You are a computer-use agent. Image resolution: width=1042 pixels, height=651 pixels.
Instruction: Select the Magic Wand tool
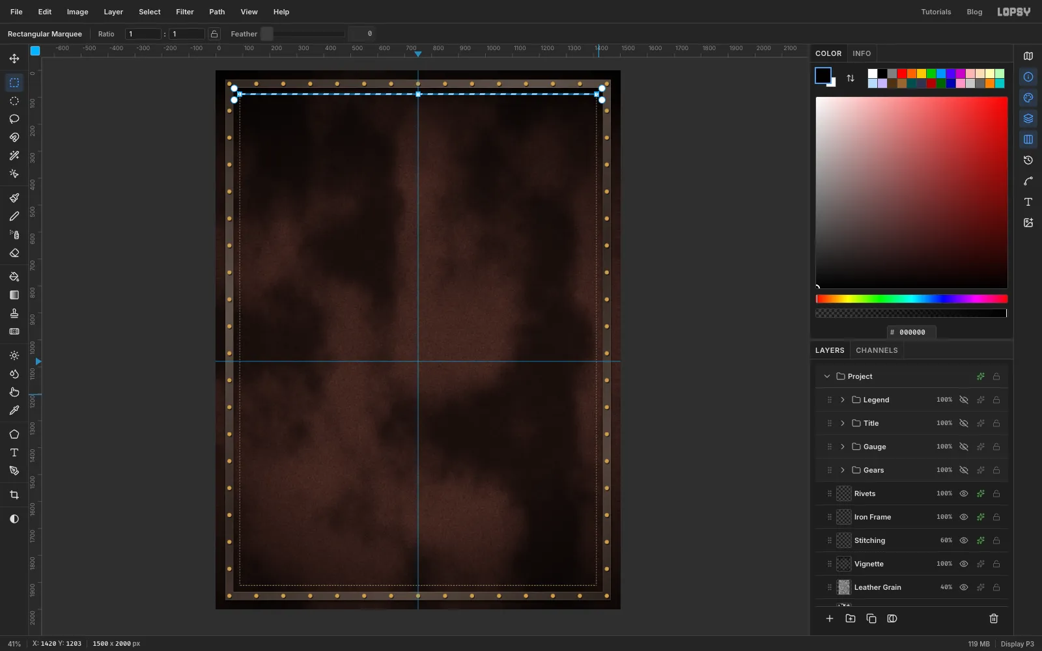14,156
